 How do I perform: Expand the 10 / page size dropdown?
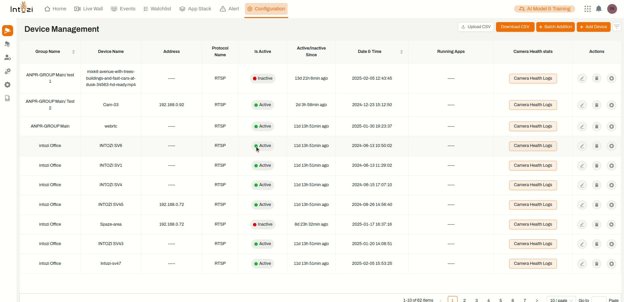(561, 300)
